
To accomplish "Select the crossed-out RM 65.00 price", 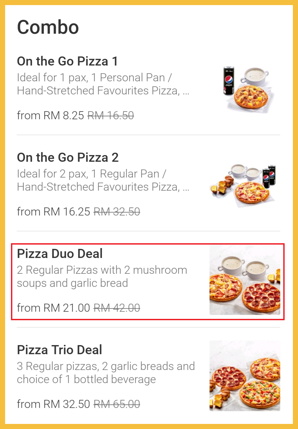I will pos(117,404).
